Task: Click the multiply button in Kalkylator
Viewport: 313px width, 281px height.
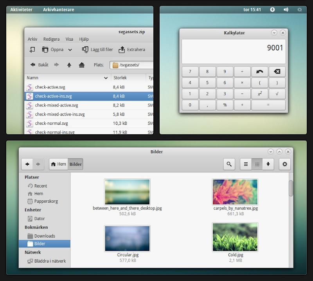Action: (242, 83)
